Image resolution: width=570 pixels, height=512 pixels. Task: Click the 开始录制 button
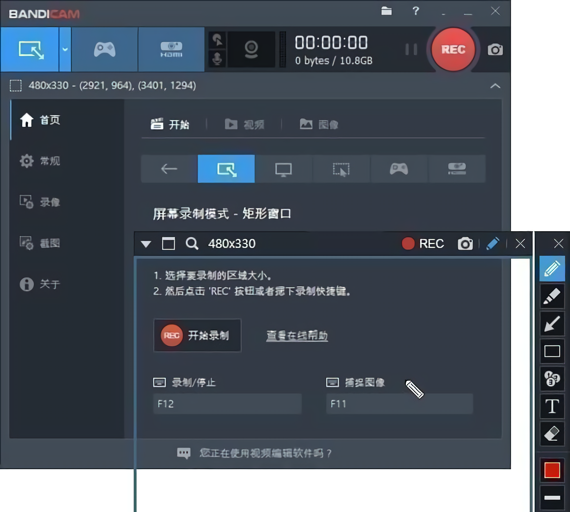198,335
